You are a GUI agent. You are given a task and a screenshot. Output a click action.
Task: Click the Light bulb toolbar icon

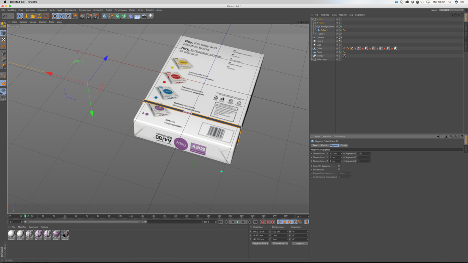point(151,16)
